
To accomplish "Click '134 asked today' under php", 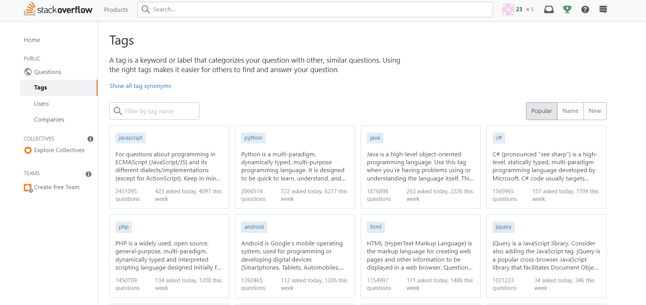I will click(x=176, y=280).
